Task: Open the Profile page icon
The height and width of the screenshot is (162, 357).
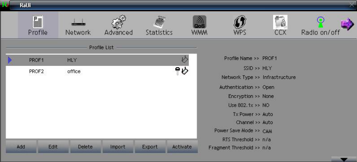Action: [x=38, y=22]
